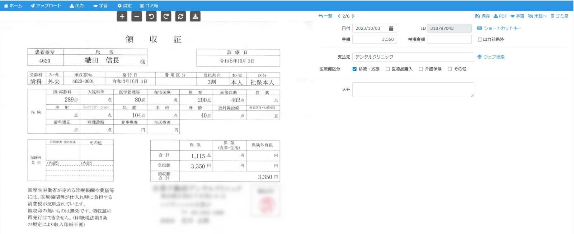This screenshot has width=574, height=234.
Task: Uncheck the 診療・治療 checkbox
Action: click(354, 69)
